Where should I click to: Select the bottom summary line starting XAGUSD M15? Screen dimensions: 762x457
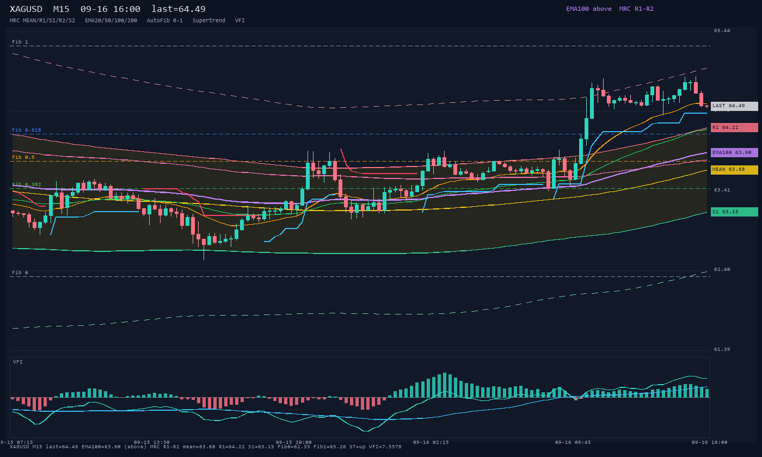pos(206,447)
